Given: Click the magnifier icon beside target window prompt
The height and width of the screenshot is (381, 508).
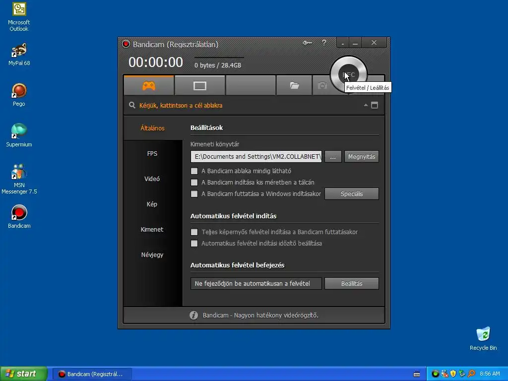Looking at the screenshot, I should [132, 105].
